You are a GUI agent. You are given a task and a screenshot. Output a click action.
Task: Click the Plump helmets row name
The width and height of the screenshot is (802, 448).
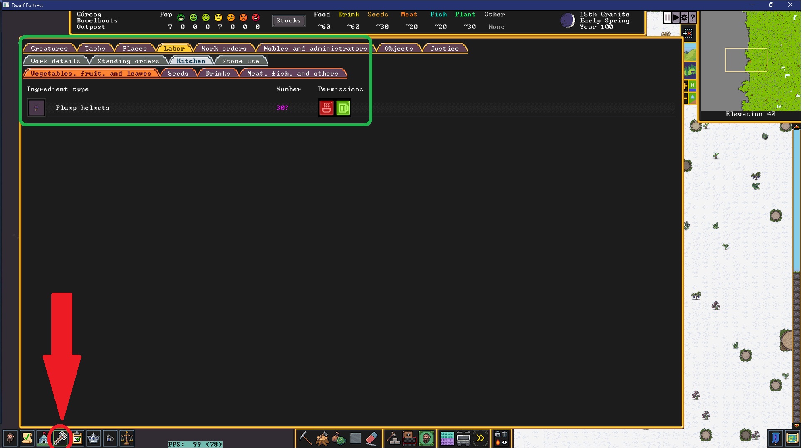[x=82, y=108]
